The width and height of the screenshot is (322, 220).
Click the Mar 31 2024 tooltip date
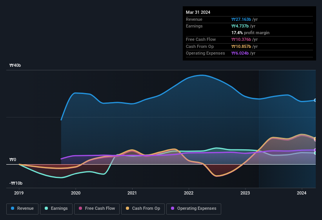198,12
